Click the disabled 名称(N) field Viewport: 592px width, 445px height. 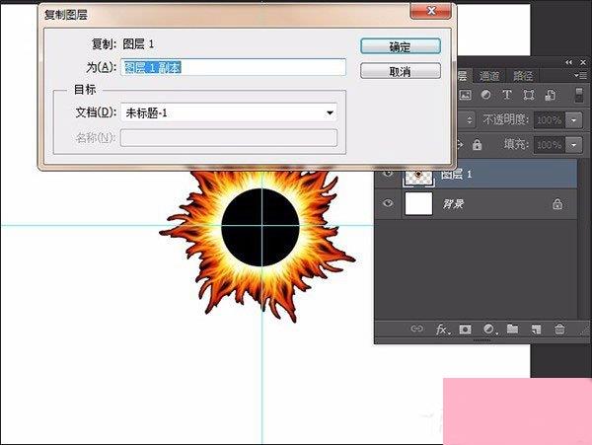coord(229,138)
